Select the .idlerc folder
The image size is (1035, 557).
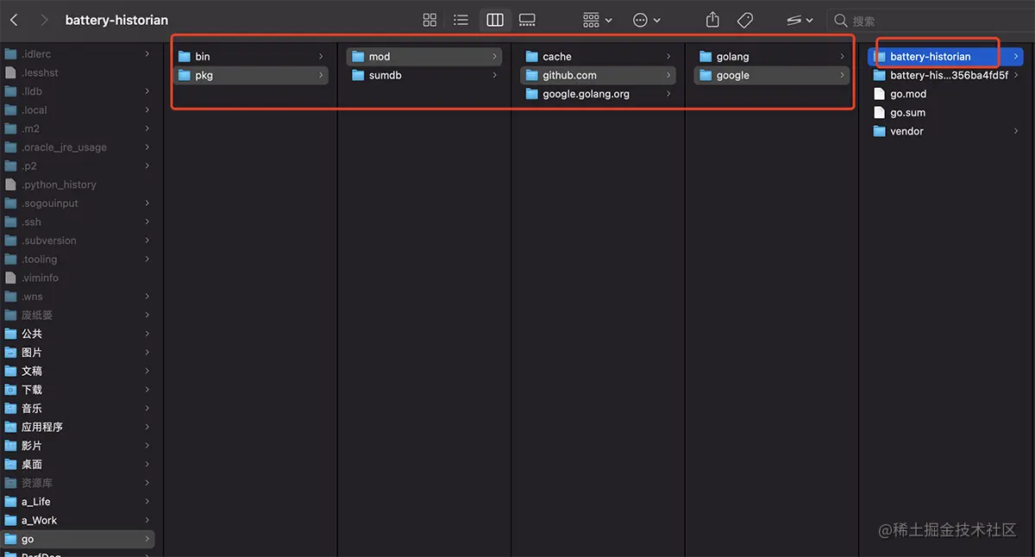coord(78,54)
